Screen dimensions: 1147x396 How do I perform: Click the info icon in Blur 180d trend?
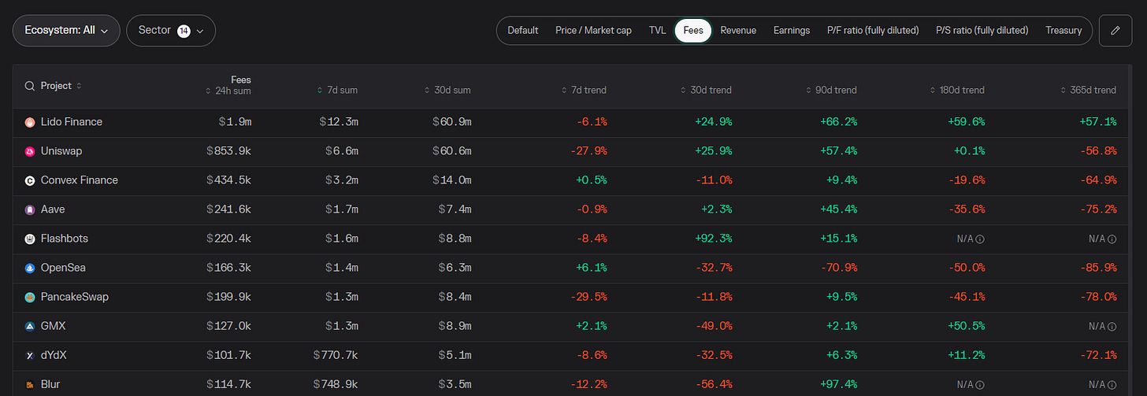(x=981, y=384)
